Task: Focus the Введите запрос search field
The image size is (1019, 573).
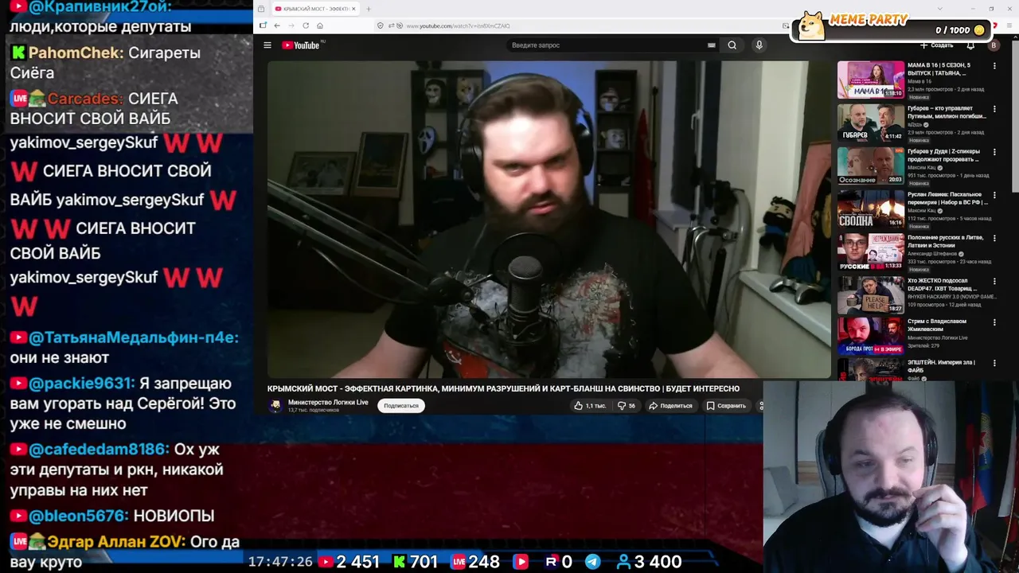Action: [x=608, y=45]
